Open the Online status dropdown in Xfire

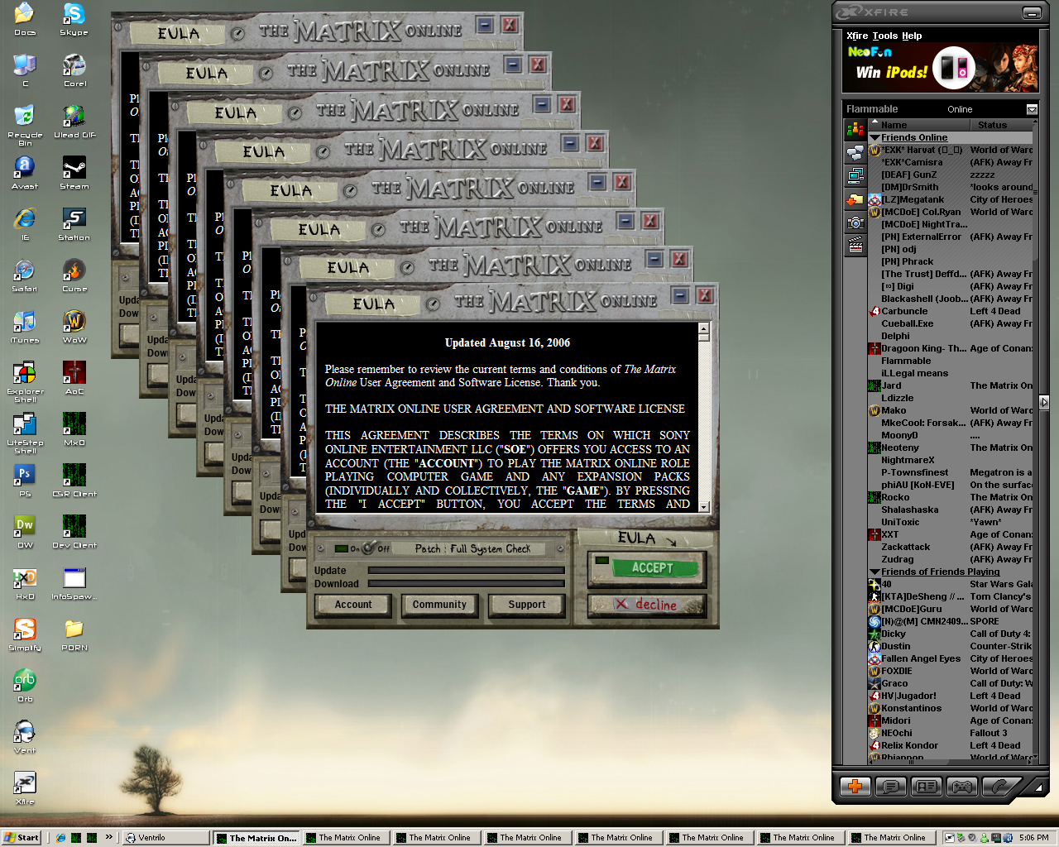pyautogui.click(x=1032, y=109)
